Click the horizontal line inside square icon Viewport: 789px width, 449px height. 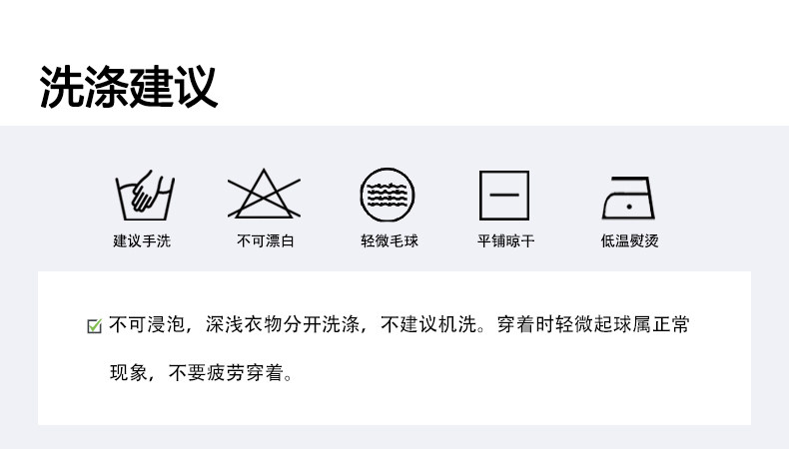pyautogui.click(x=504, y=195)
